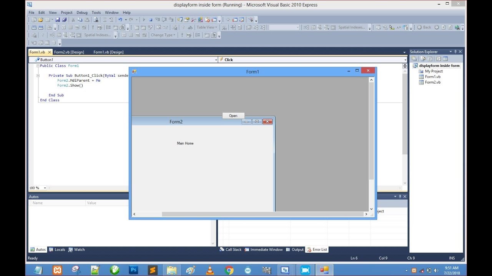The image size is (492, 276).
Task: Click the Error List toolbar icon
Action: click(207, 20)
